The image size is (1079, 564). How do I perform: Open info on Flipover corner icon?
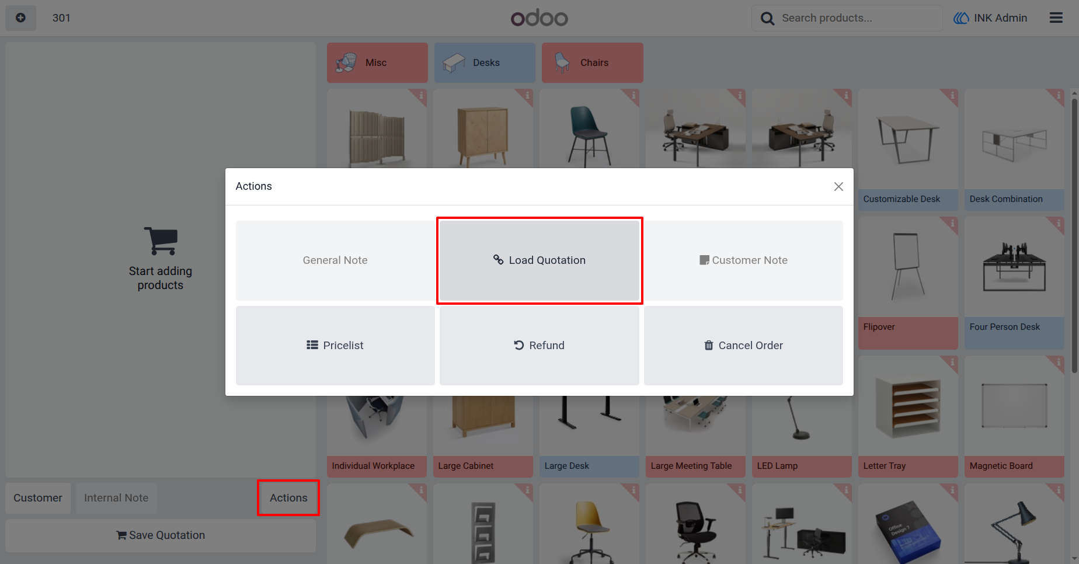pos(952,223)
